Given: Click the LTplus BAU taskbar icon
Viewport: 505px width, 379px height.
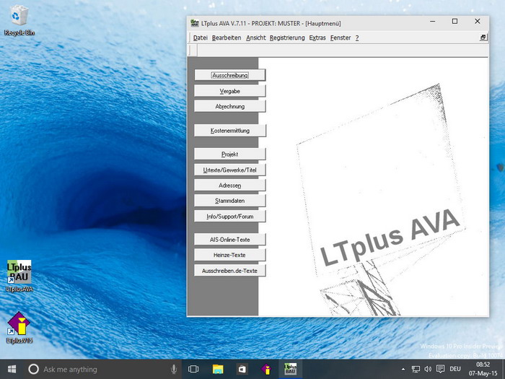Looking at the screenshot, I should 290,370.
